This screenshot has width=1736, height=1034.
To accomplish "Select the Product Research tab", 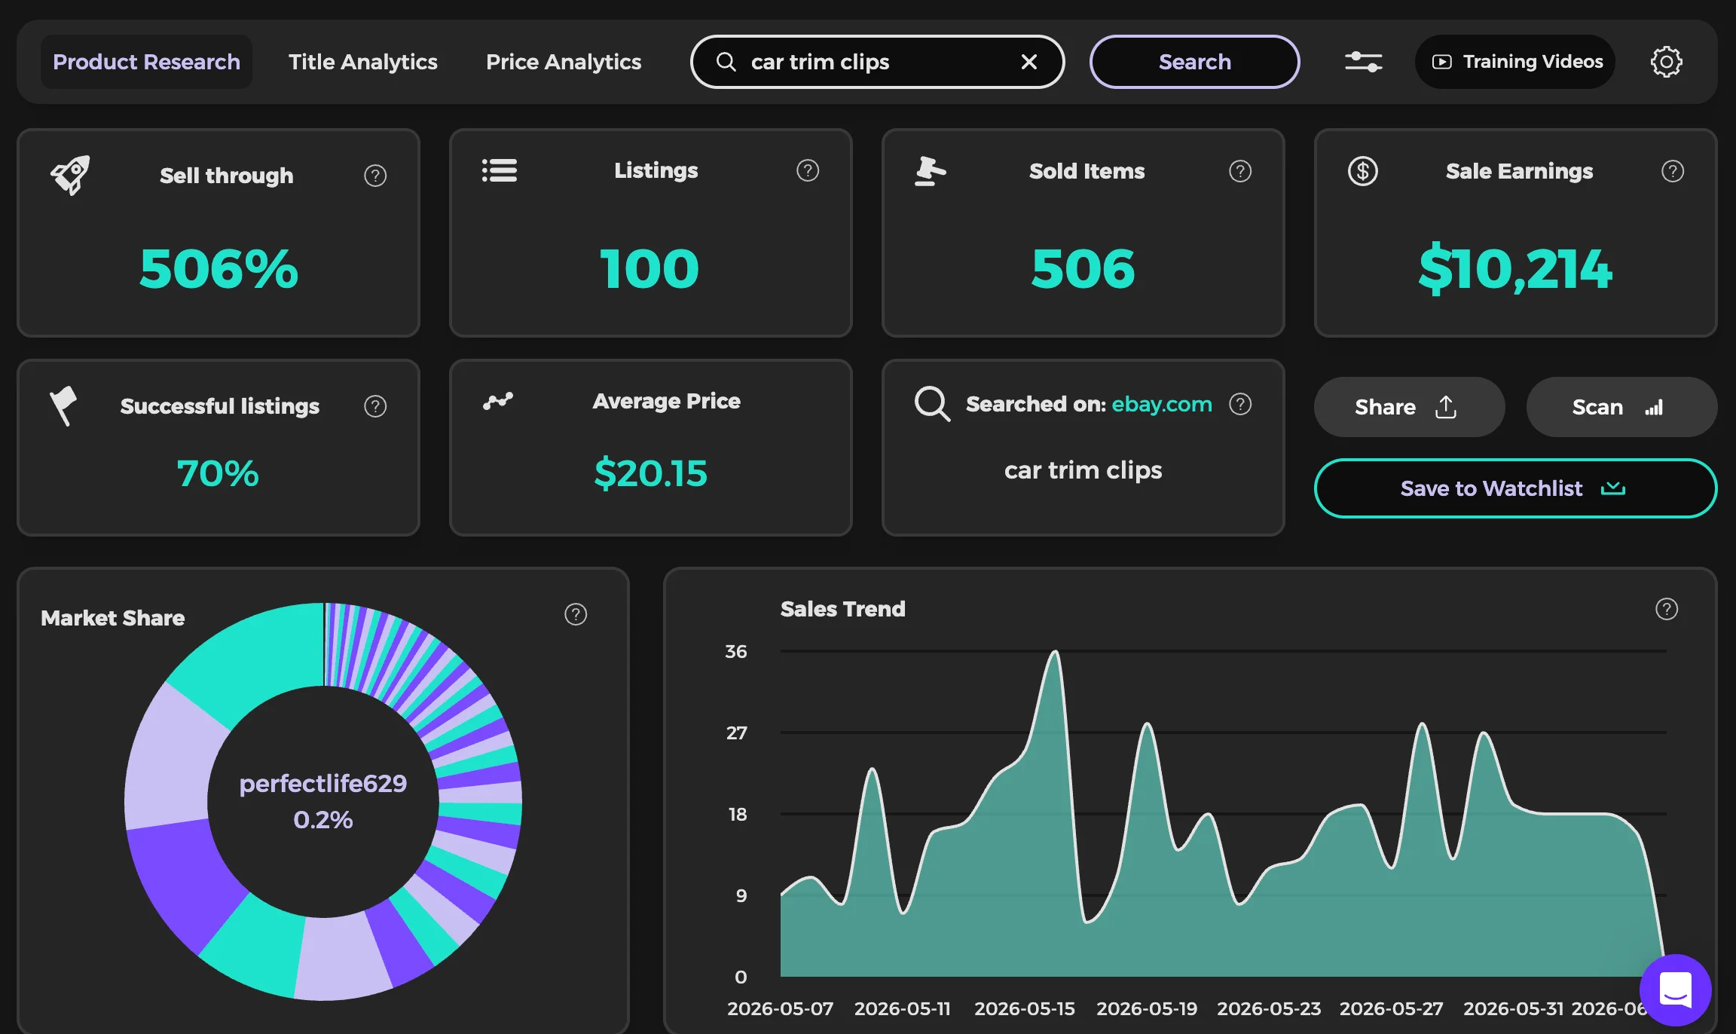I will tap(146, 62).
